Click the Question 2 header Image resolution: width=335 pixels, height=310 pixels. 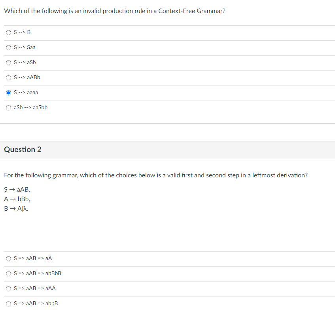pyautogui.click(x=23, y=150)
